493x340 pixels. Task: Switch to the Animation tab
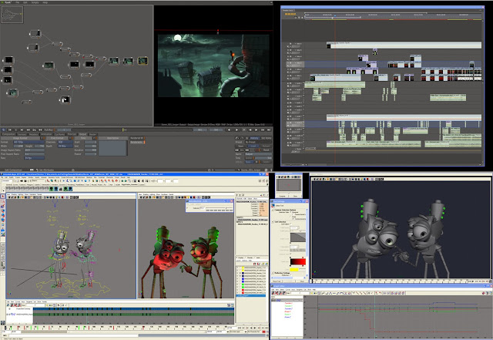[46, 134]
